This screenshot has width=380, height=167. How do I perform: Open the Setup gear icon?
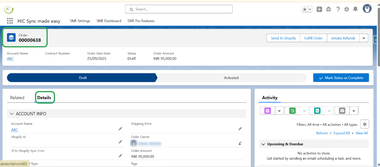point(347,9)
